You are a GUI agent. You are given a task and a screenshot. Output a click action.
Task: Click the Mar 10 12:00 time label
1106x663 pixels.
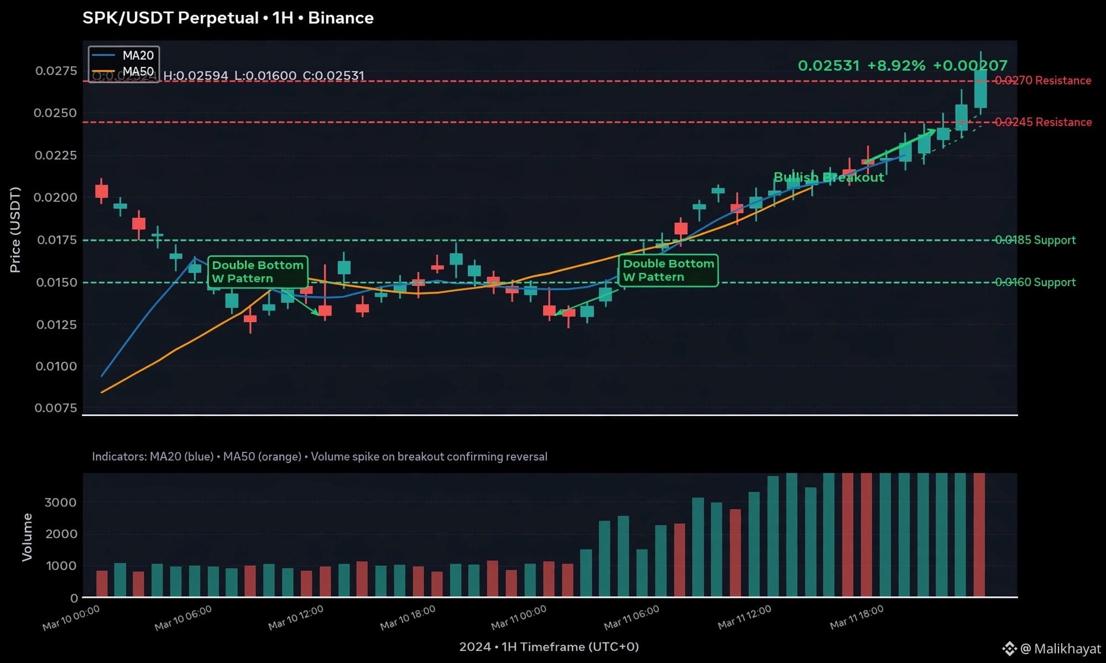(x=296, y=618)
